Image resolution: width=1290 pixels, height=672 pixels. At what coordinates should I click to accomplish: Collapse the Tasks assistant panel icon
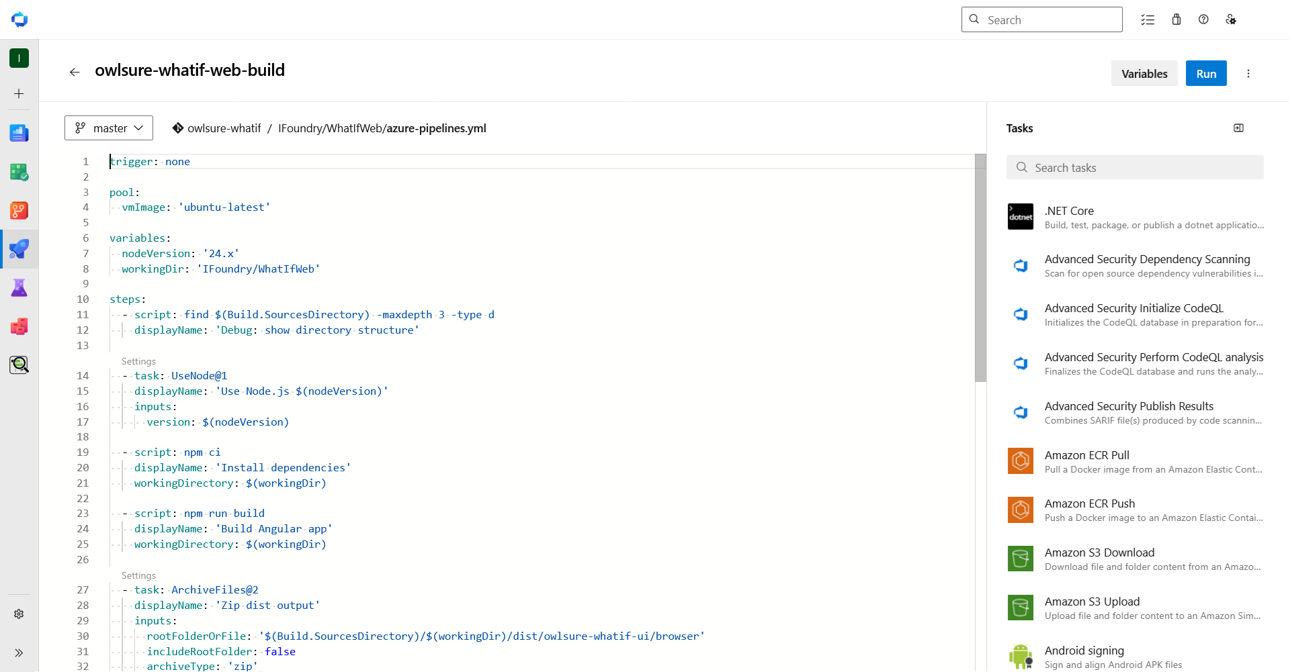point(1239,128)
